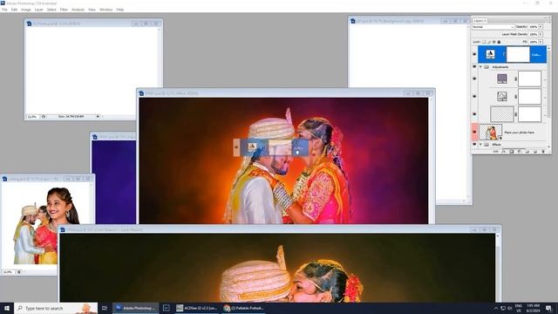
Task: Select the 'Place your photo here' layer name
Action: (x=519, y=133)
